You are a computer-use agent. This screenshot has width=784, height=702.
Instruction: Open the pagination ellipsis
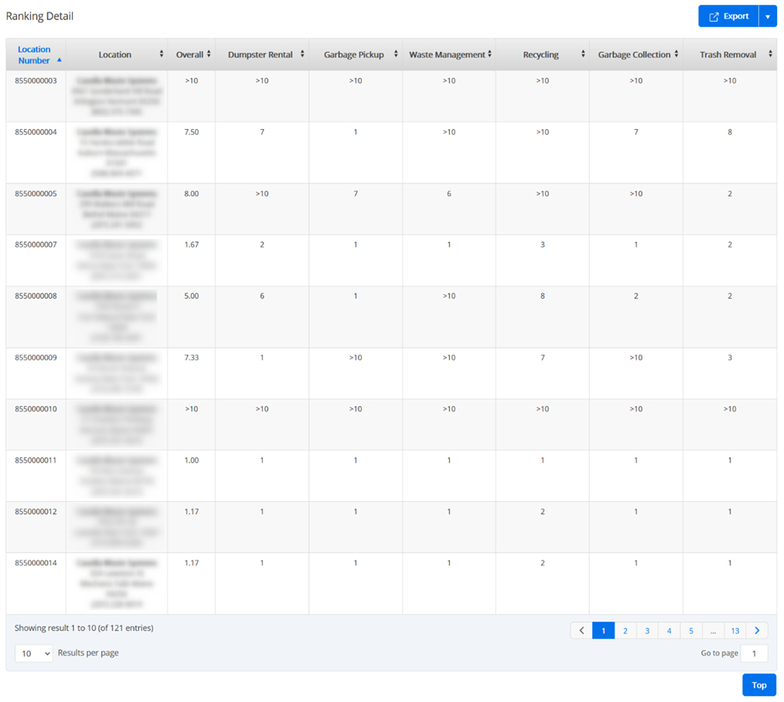(714, 631)
